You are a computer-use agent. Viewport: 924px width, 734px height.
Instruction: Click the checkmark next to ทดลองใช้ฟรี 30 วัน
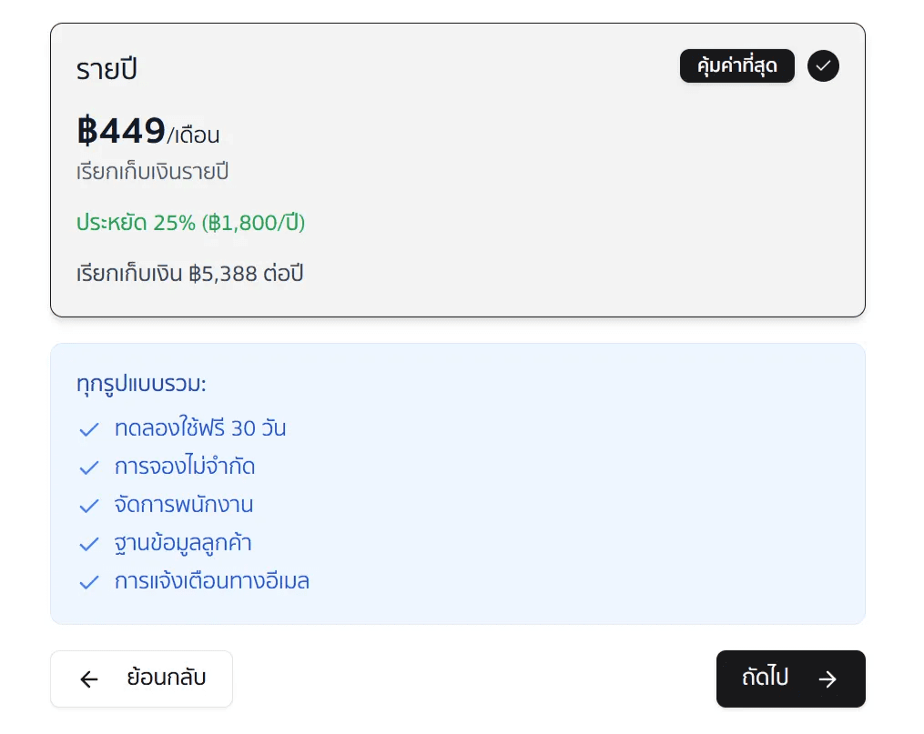coord(88,428)
